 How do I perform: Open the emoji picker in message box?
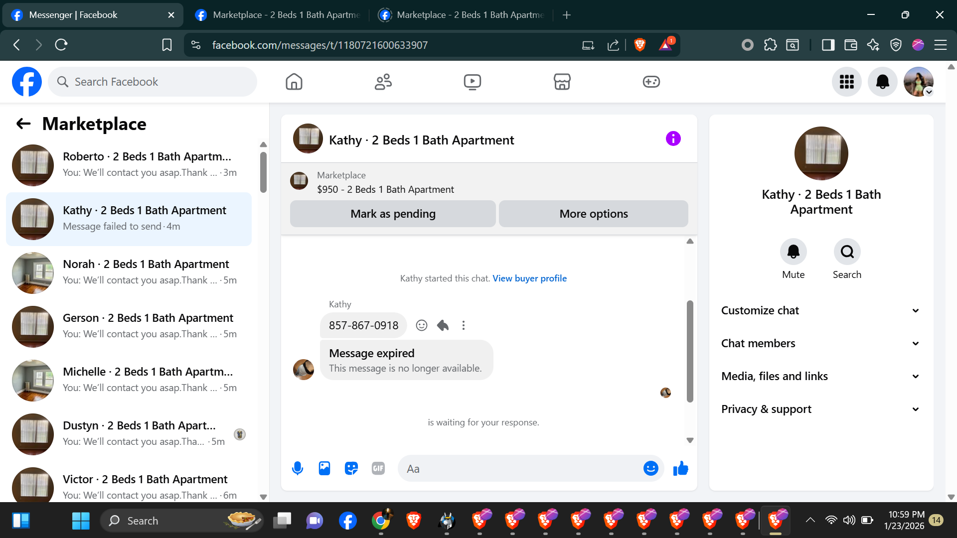(x=650, y=468)
